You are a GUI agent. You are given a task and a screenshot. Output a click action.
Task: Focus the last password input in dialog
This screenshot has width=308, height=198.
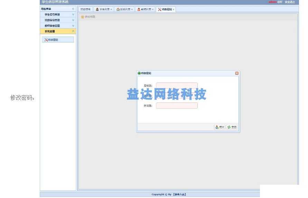pyautogui.click(x=177, y=106)
